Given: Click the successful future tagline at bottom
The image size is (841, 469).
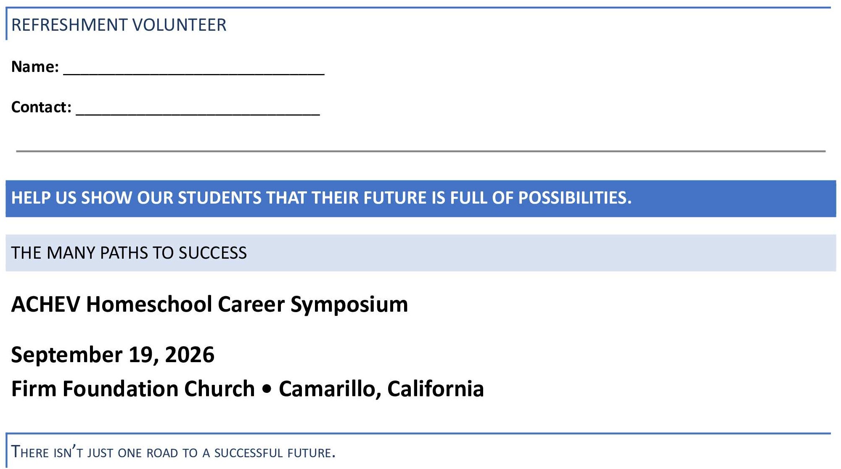Looking at the screenshot, I should [x=173, y=452].
